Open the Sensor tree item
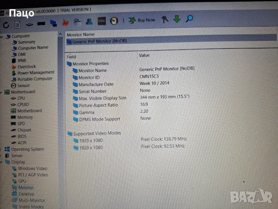The width and height of the screenshot is (278, 209). click(23, 86)
